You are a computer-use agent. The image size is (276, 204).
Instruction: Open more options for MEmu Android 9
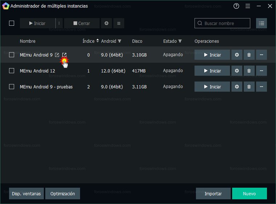tap(262, 55)
